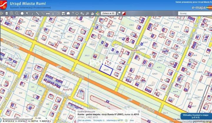Select parcel 395/2 on map
Viewport: 212px width, 123px height.
(x=87, y=56)
